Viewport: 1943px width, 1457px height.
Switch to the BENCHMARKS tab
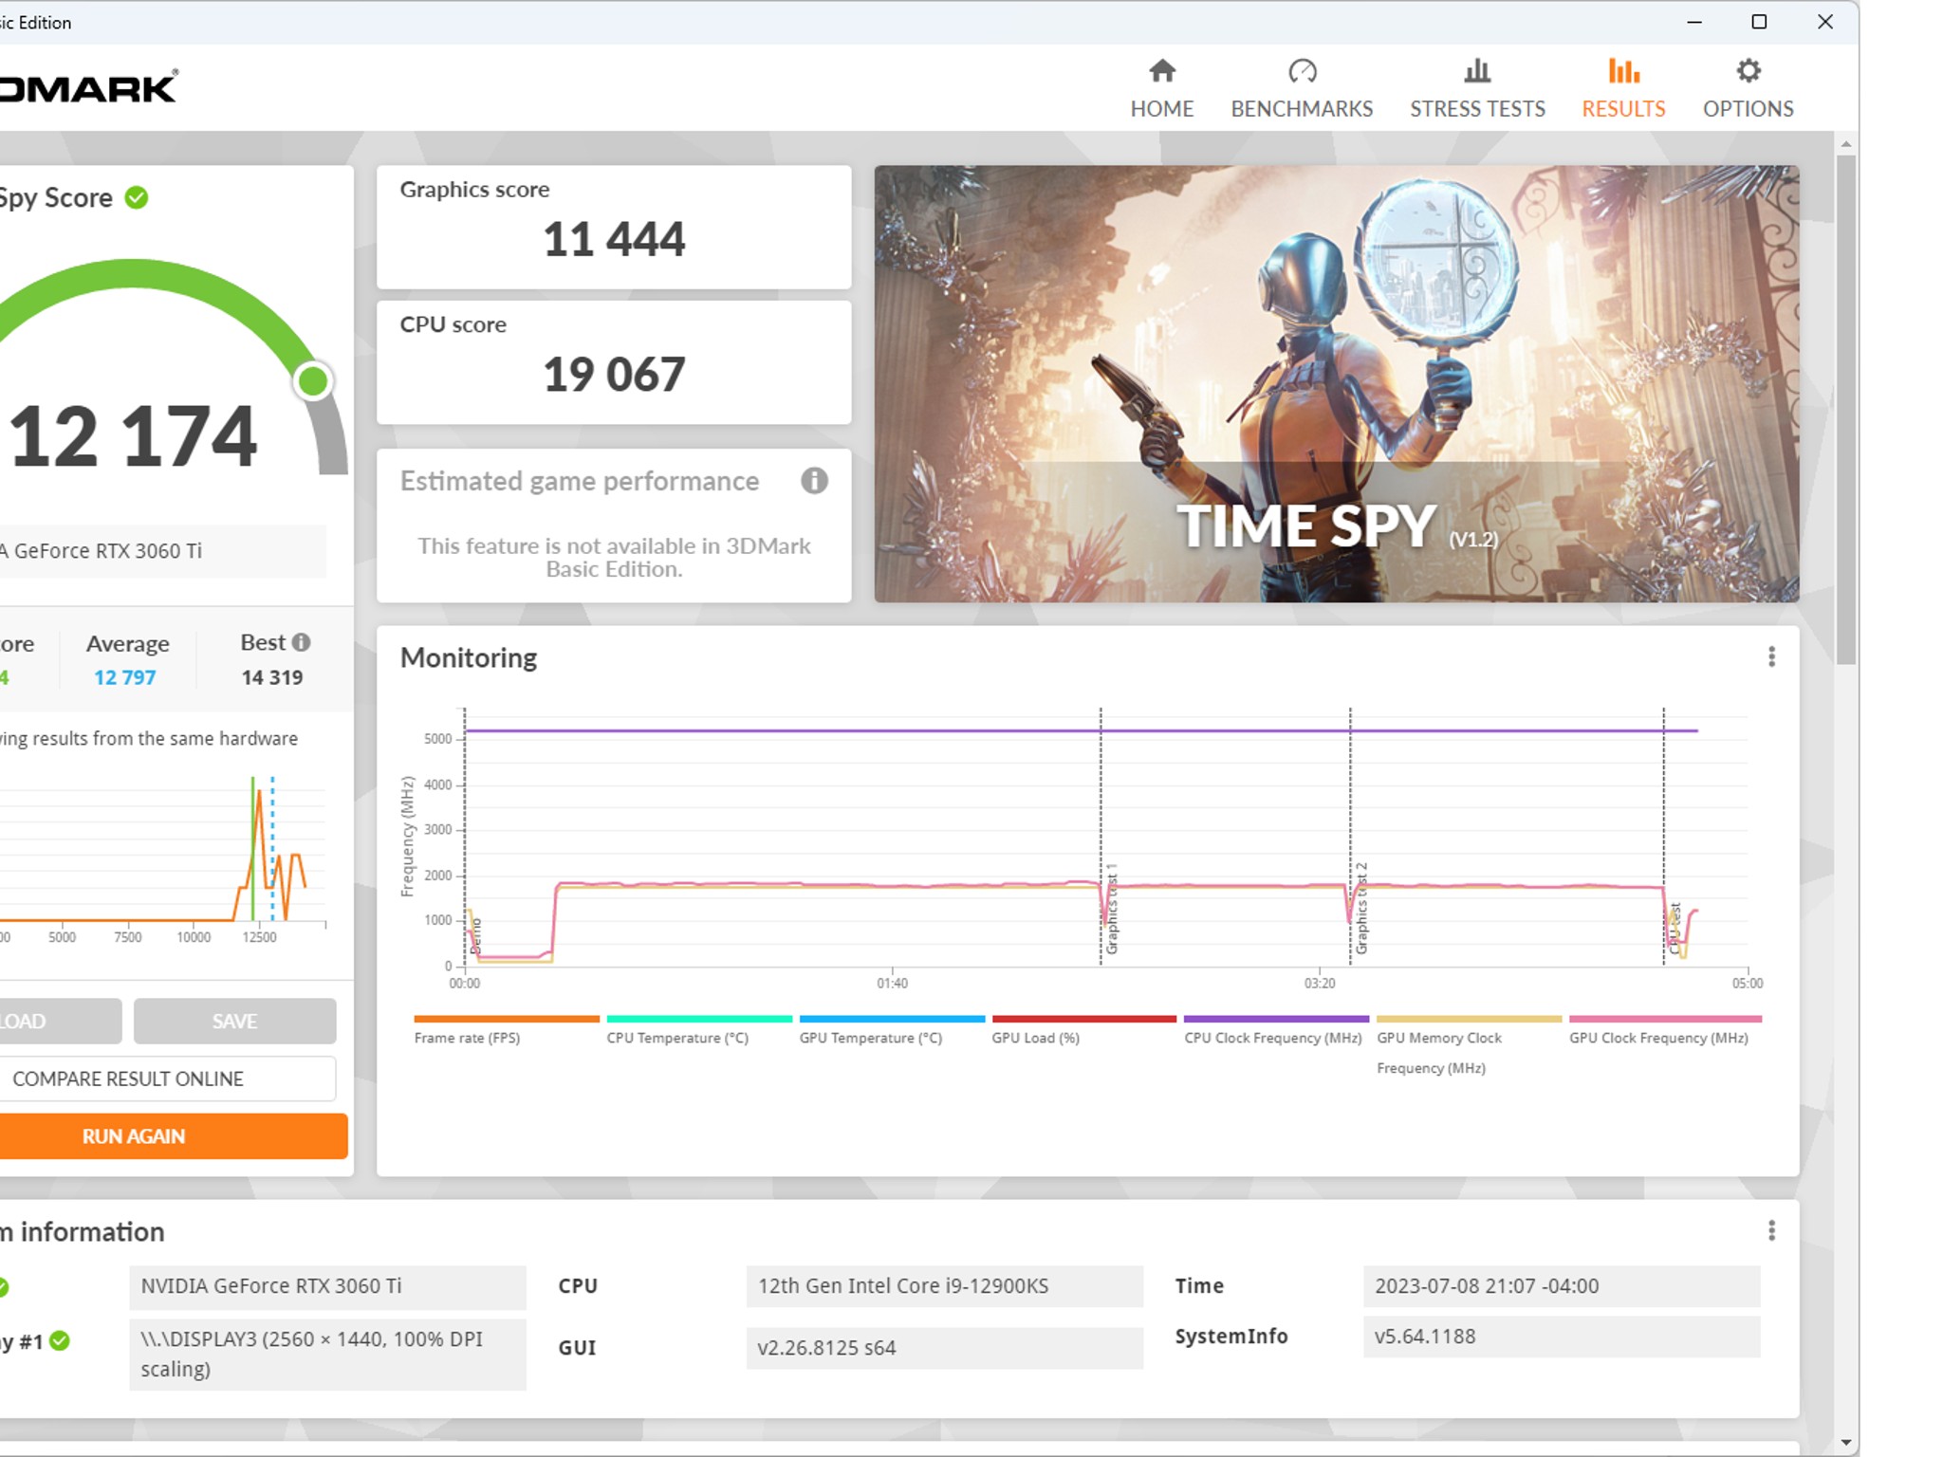click(x=1302, y=89)
